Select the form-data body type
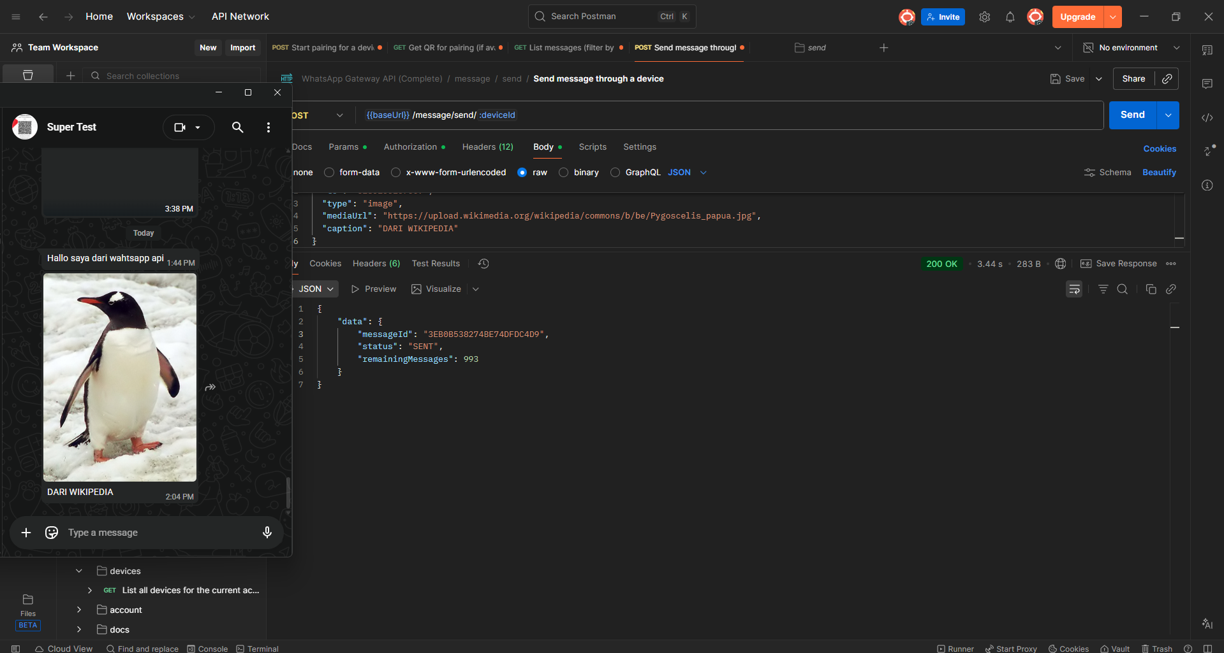 (329, 172)
